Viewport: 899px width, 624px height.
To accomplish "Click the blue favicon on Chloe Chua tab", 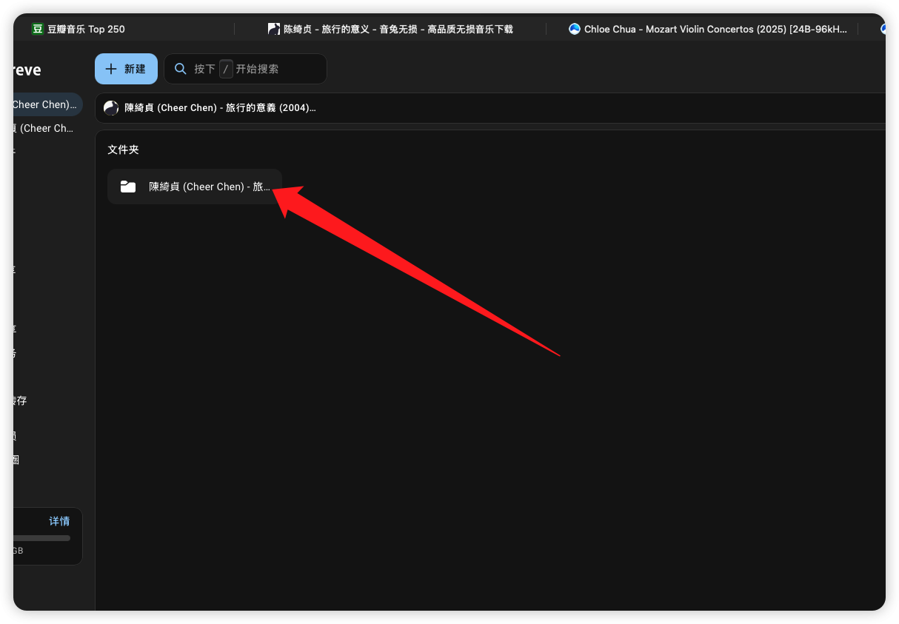I will coord(575,29).
